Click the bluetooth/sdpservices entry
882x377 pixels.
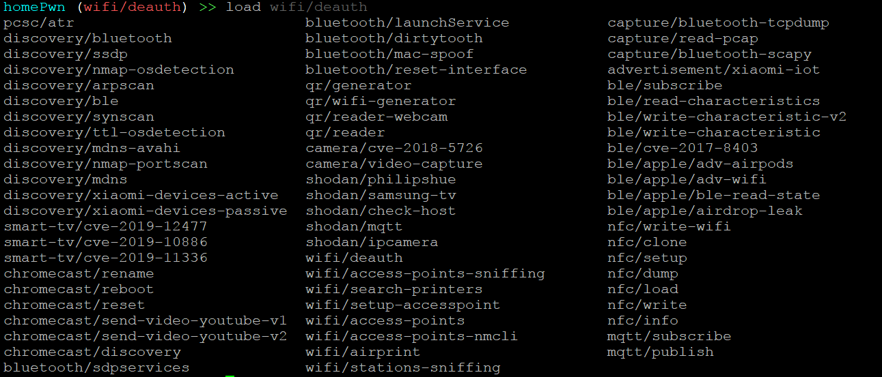coord(96,367)
